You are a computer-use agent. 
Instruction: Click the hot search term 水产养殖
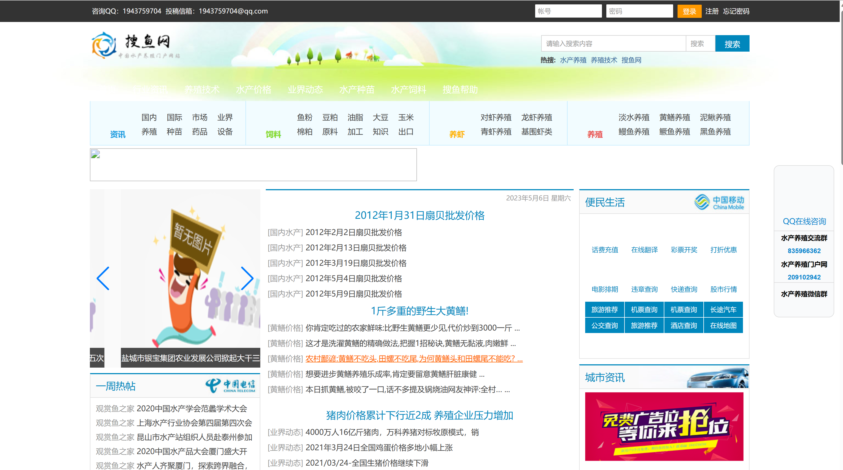point(573,60)
